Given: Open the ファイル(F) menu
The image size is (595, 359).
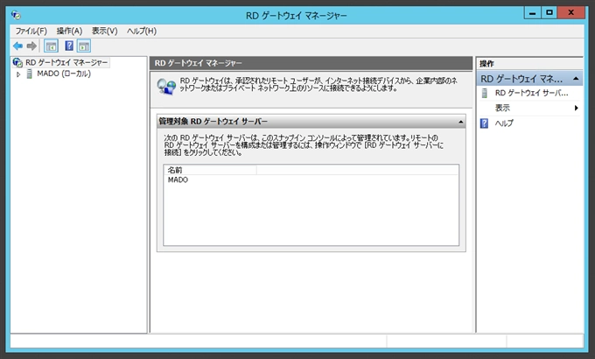Looking at the screenshot, I should click(x=31, y=31).
